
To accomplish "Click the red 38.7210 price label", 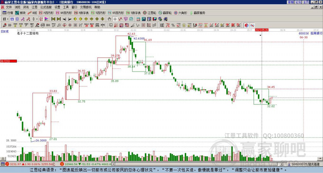I will click(9, 61).
